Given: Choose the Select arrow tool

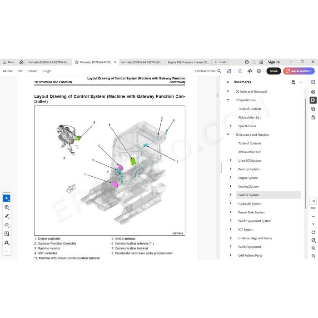Looking at the screenshot, I should click(x=7, y=198).
